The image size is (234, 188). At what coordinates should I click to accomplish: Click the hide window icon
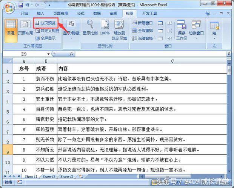(160, 31)
